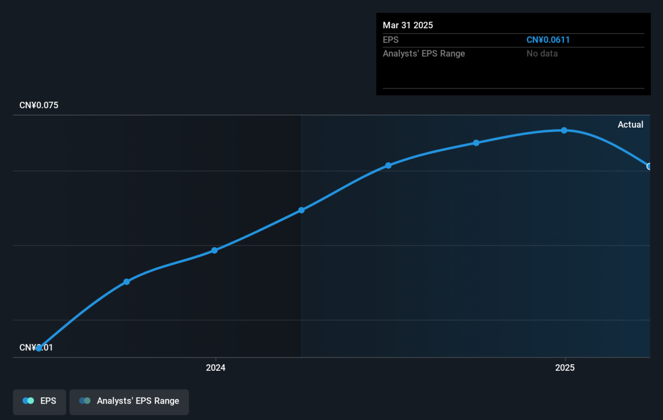This screenshot has height=420, width=663.
Task: Click the peak EPS data point near Actual
Action: click(564, 130)
